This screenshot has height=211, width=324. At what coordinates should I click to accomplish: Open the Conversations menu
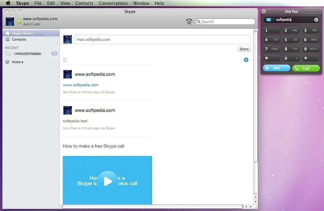click(x=113, y=3)
